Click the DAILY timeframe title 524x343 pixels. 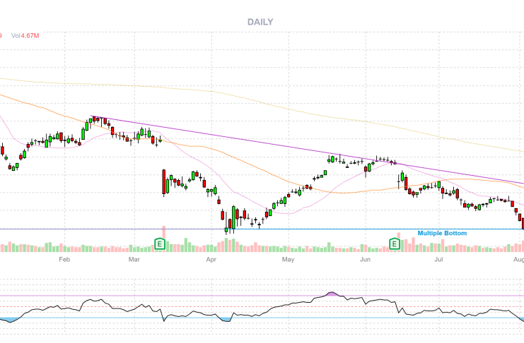260,22
